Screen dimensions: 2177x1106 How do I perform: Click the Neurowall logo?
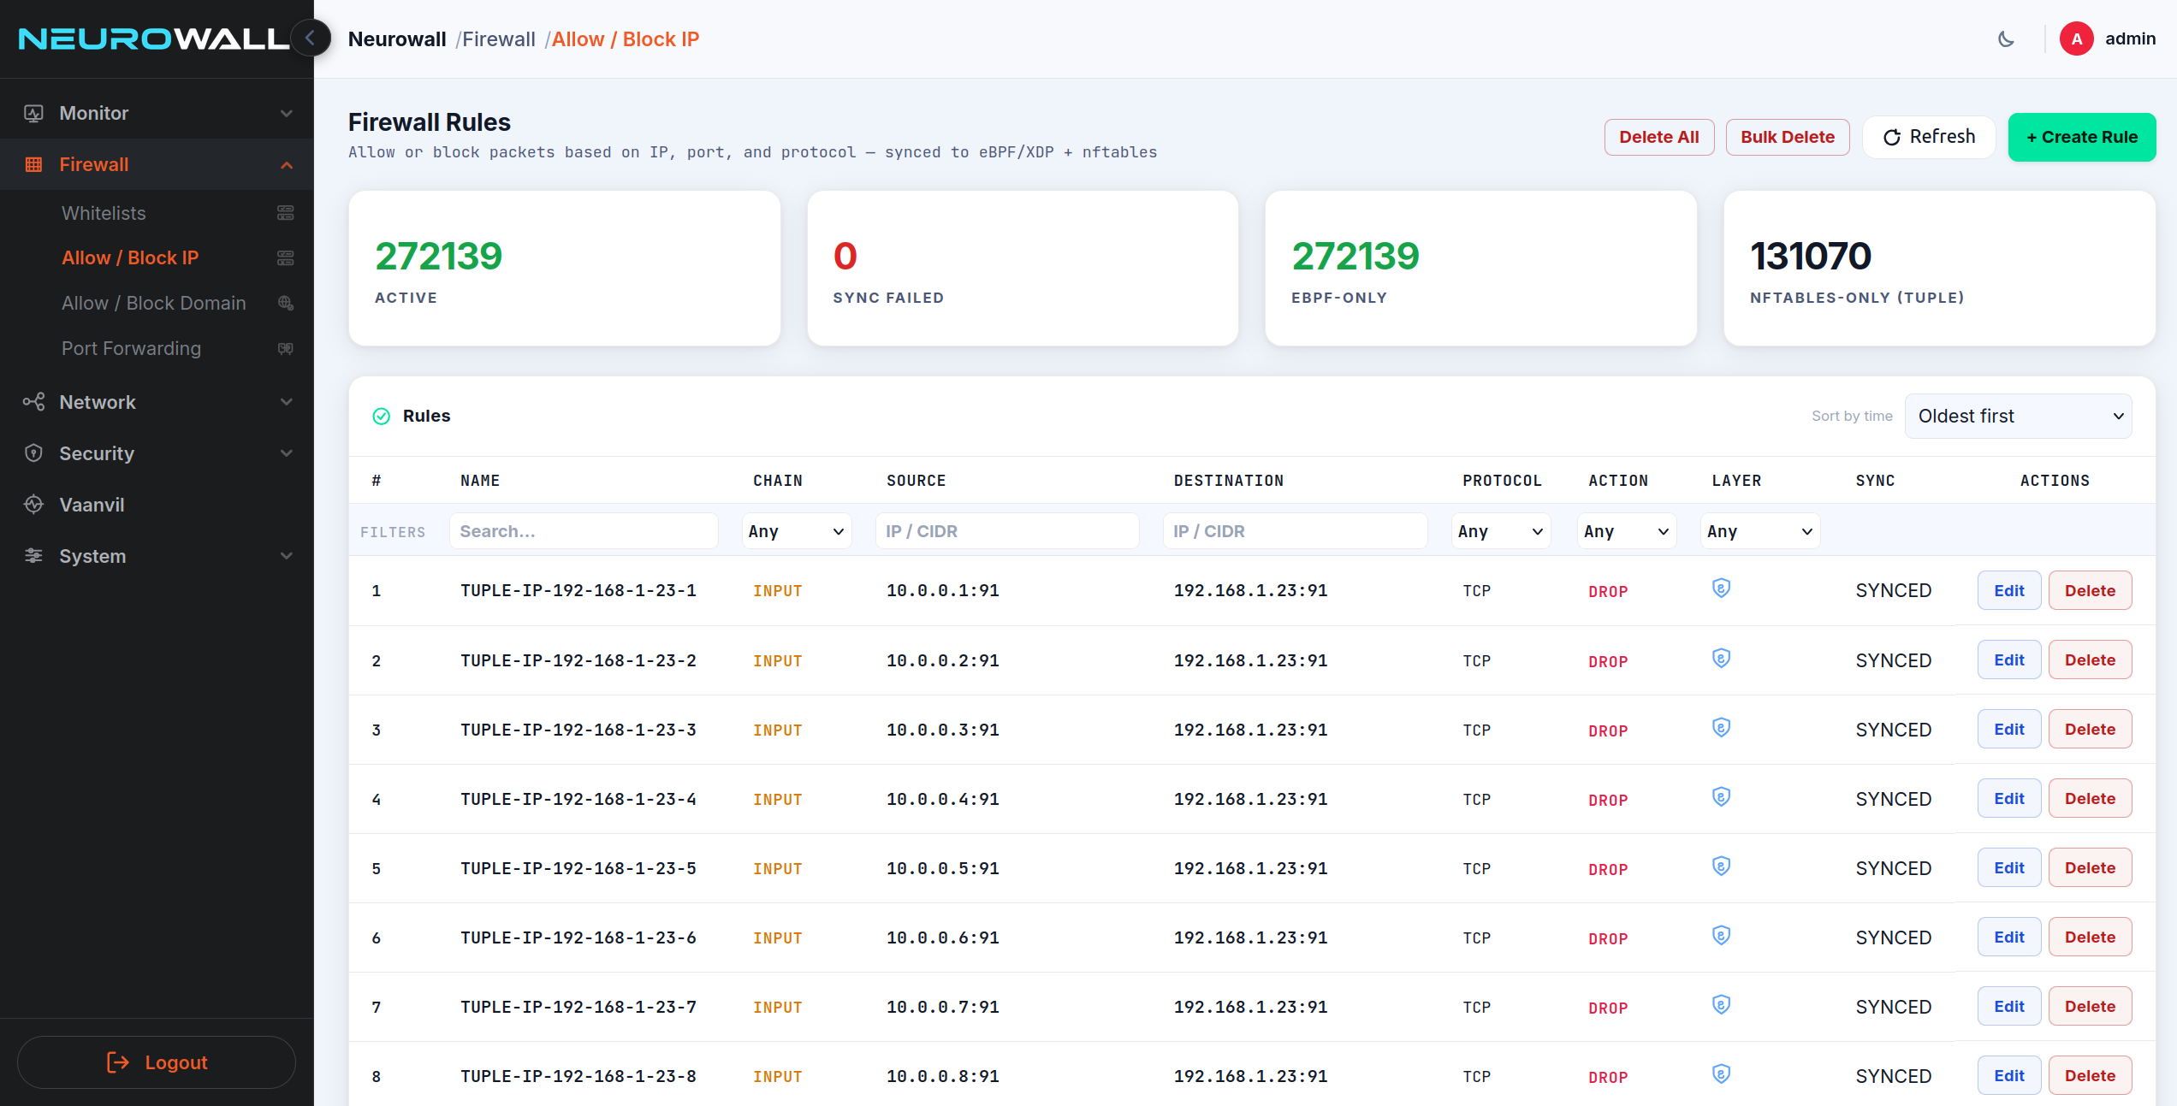point(154,39)
